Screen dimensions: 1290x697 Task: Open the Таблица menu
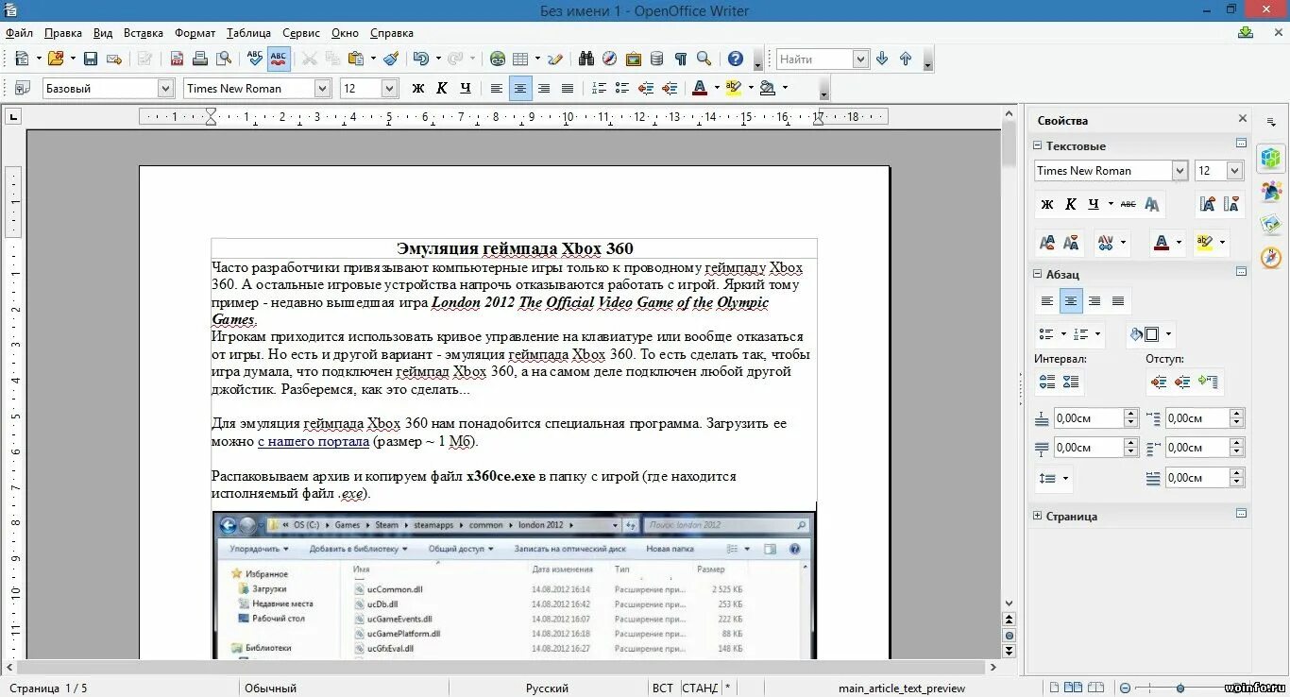[248, 33]
